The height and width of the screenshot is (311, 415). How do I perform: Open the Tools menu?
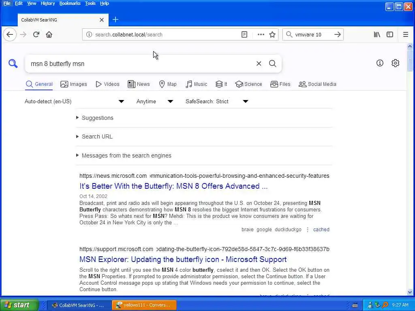click(x=90, y=3)
